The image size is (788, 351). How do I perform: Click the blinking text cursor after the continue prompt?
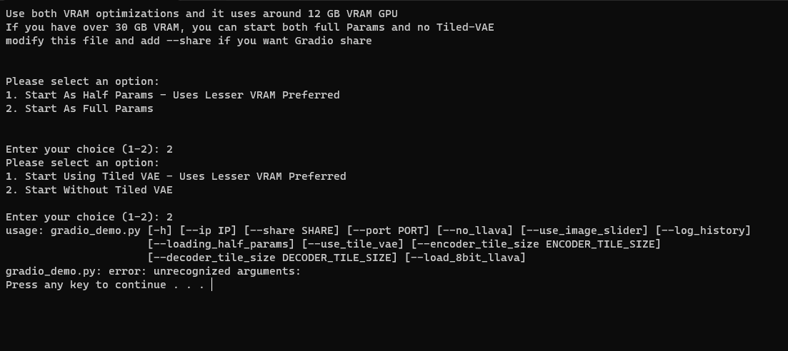pos(212,285)
